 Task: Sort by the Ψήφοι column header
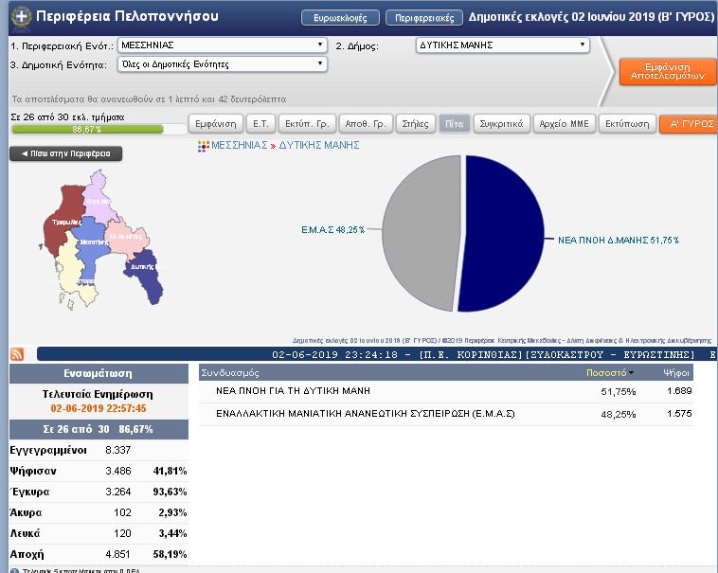click(x=676, y=373)
